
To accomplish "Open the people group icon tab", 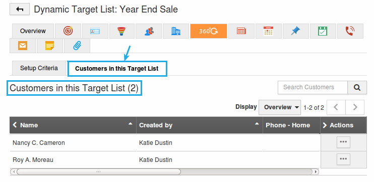I will (x=149, y=31).
